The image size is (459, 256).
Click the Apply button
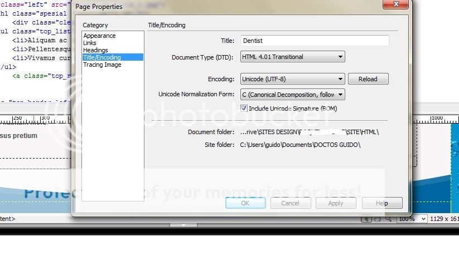tap(336, 203)
